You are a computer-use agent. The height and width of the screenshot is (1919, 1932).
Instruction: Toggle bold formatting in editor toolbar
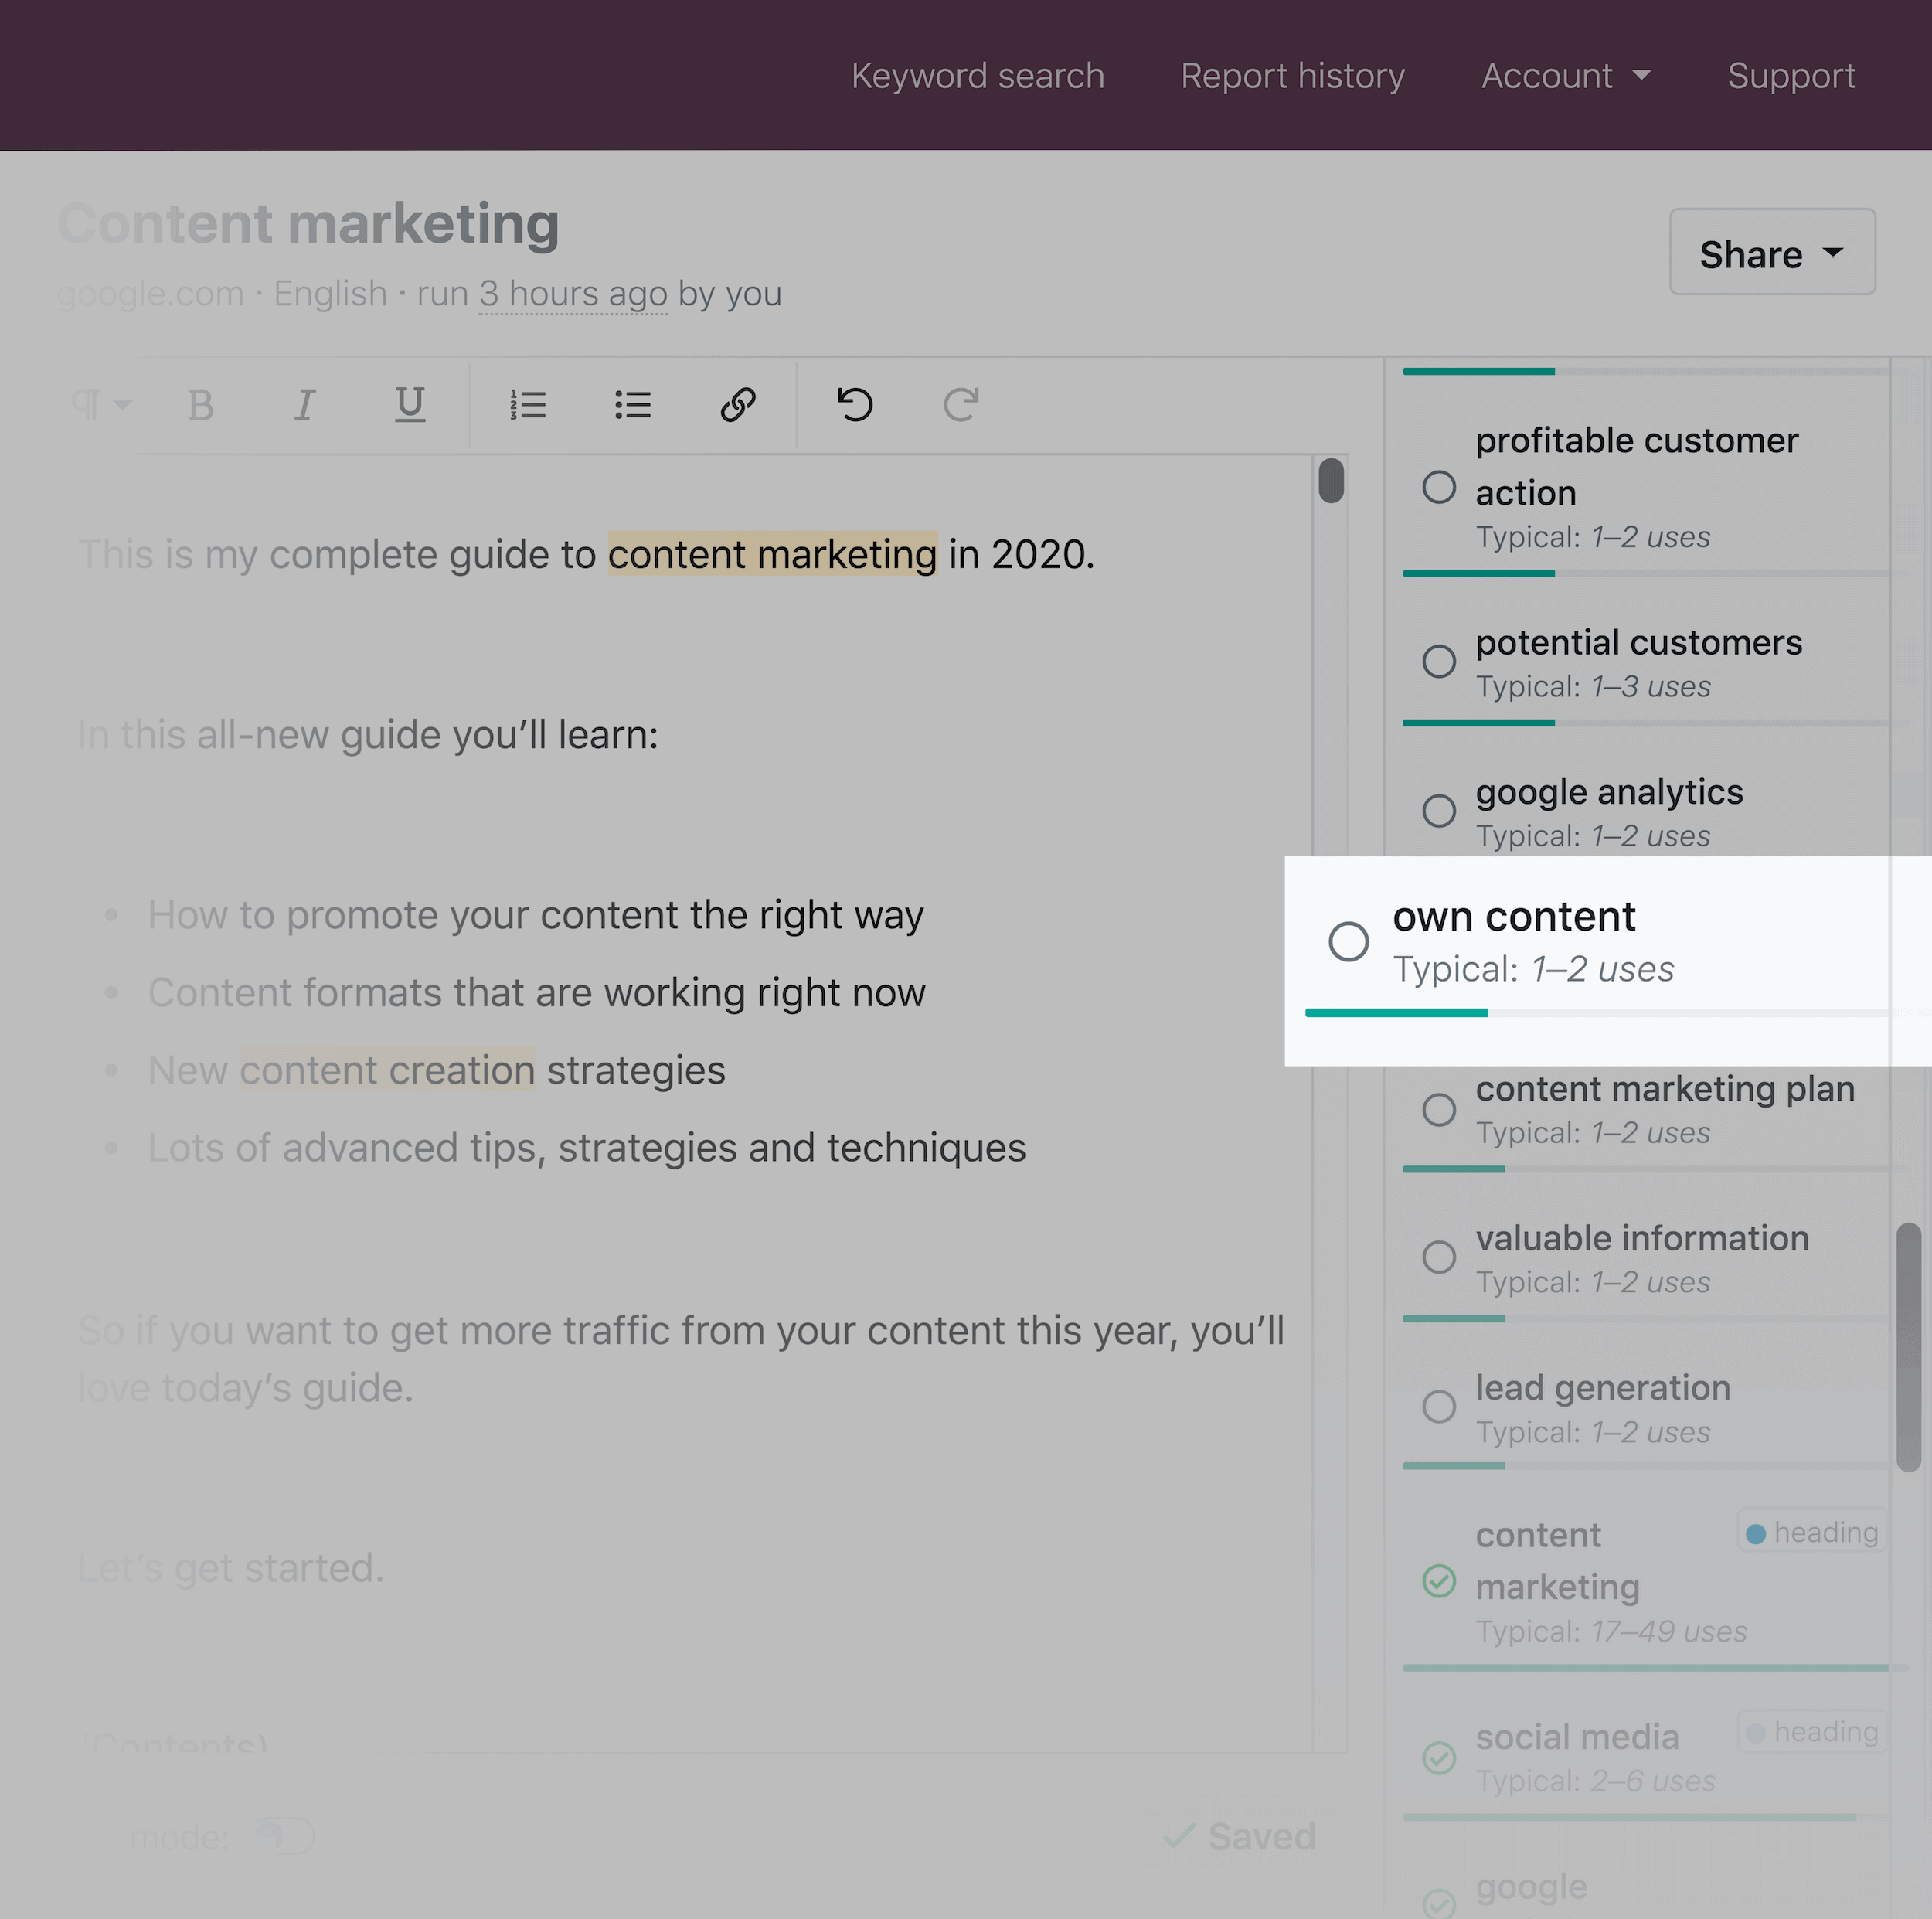click(201, 406)
